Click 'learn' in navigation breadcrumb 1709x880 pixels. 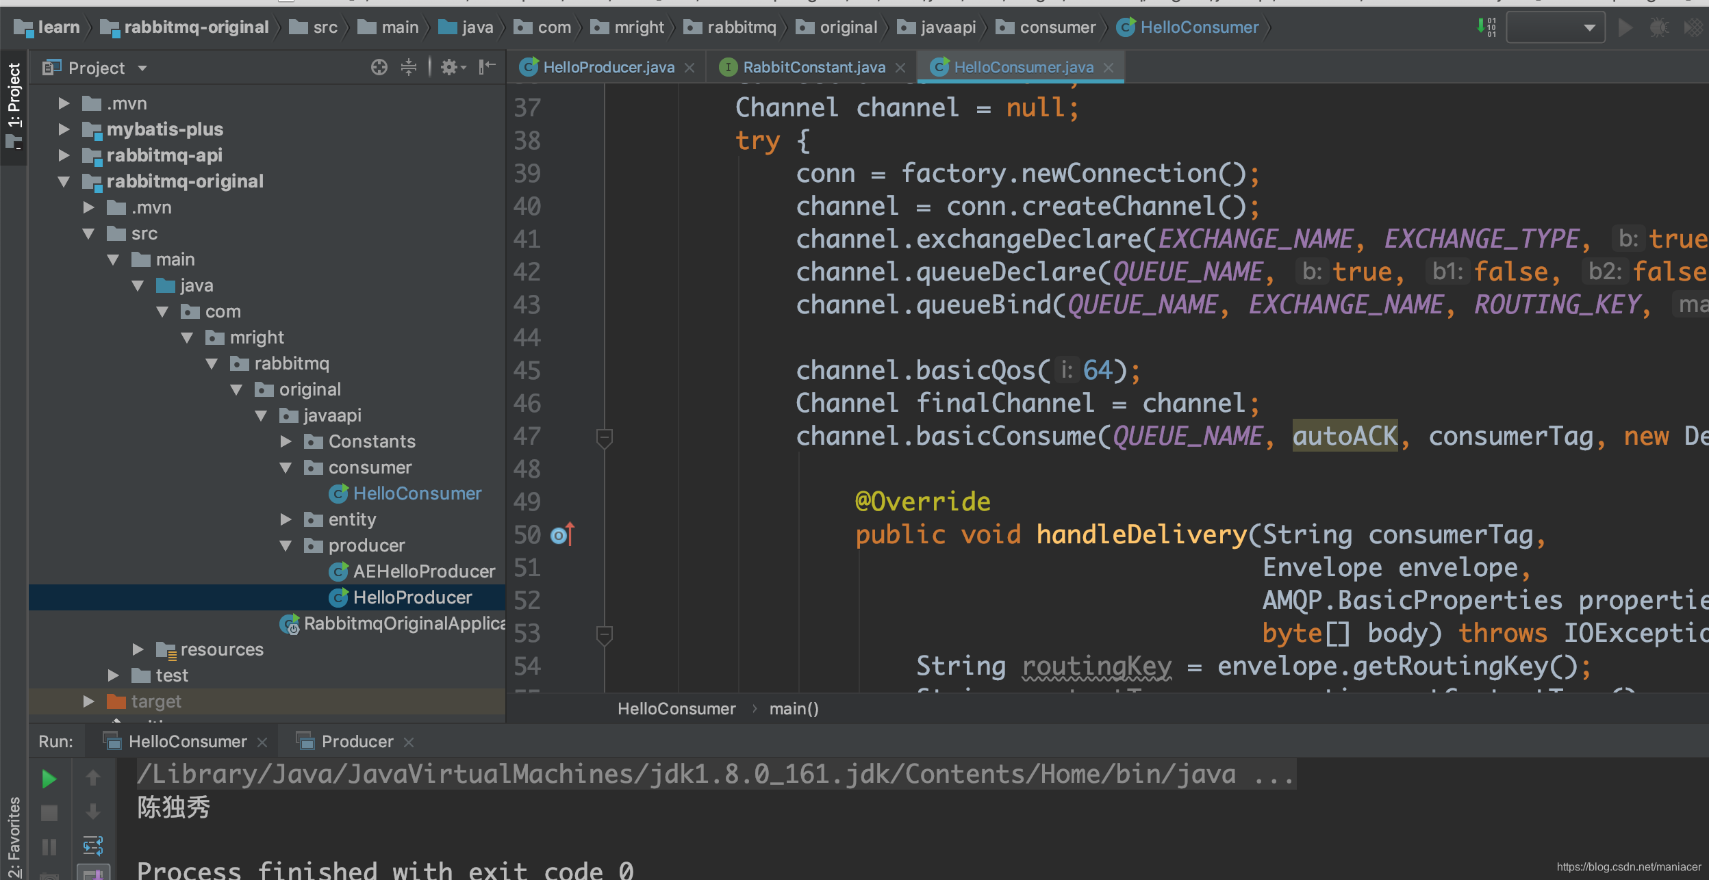(x=48, y=27)
